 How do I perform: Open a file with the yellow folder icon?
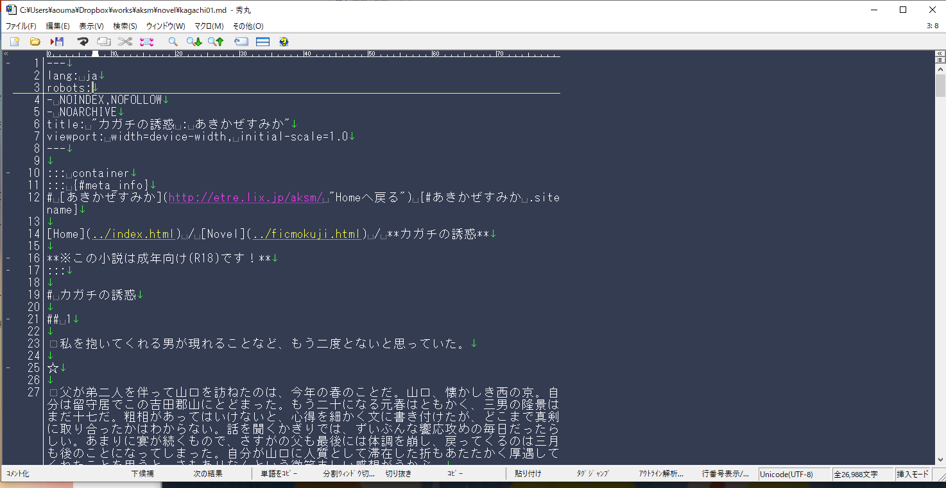(35, 42)
